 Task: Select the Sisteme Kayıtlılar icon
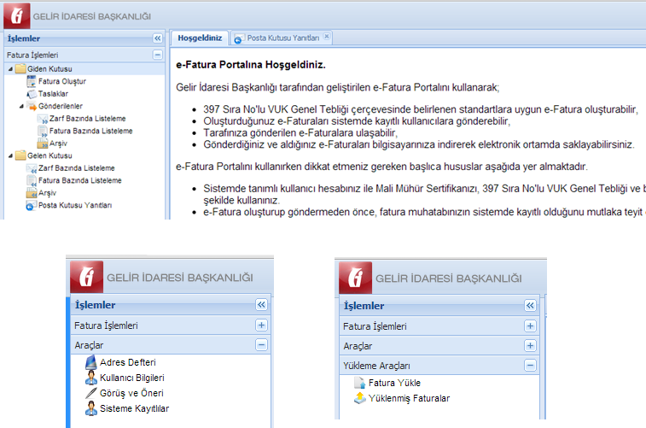pos(91,408)
